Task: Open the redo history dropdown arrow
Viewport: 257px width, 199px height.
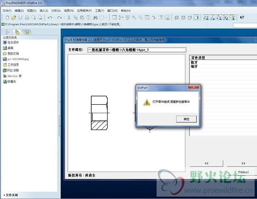Action: 64,18
